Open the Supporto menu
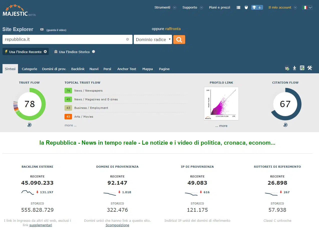 pos(190,8)
